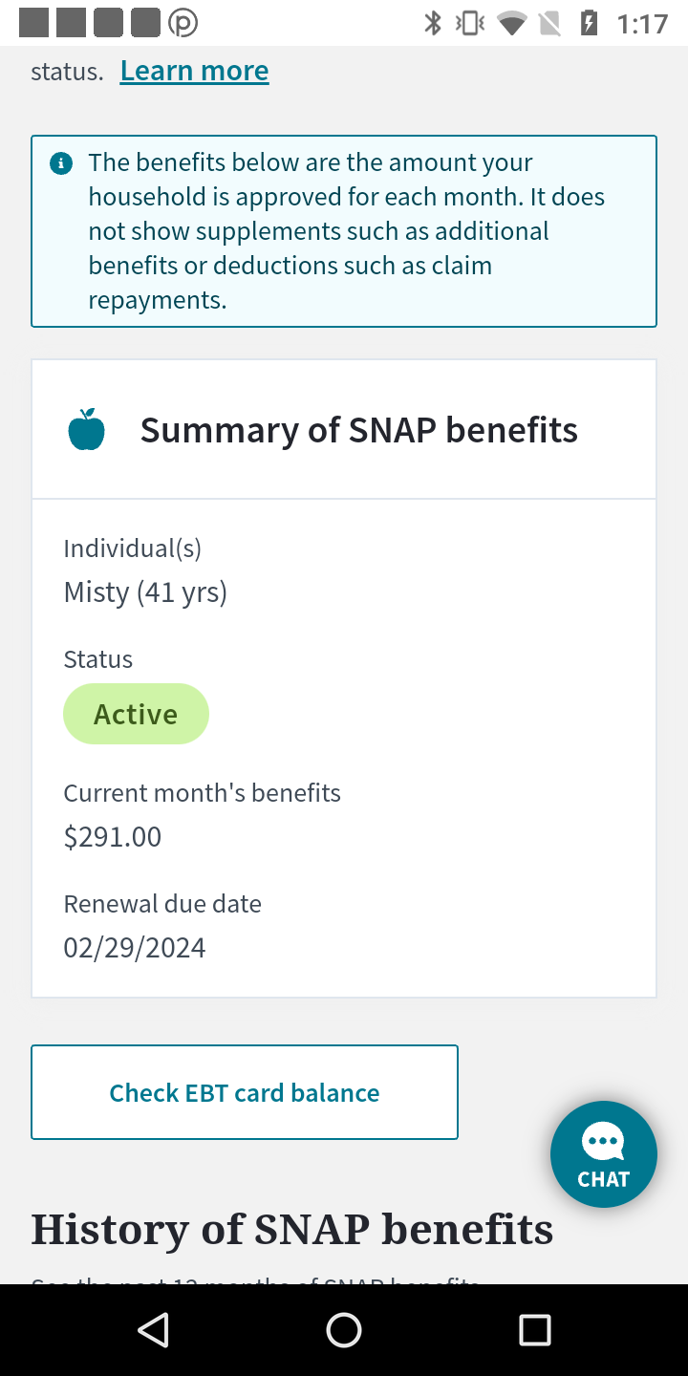Tap the renewal due date 02/29/2024

coord(135,948)
